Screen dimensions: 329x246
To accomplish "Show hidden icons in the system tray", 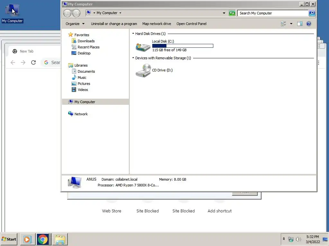I will point(284,239).
